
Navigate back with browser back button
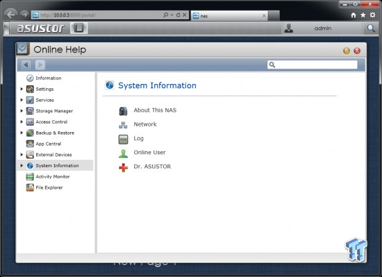click(10, 15)
